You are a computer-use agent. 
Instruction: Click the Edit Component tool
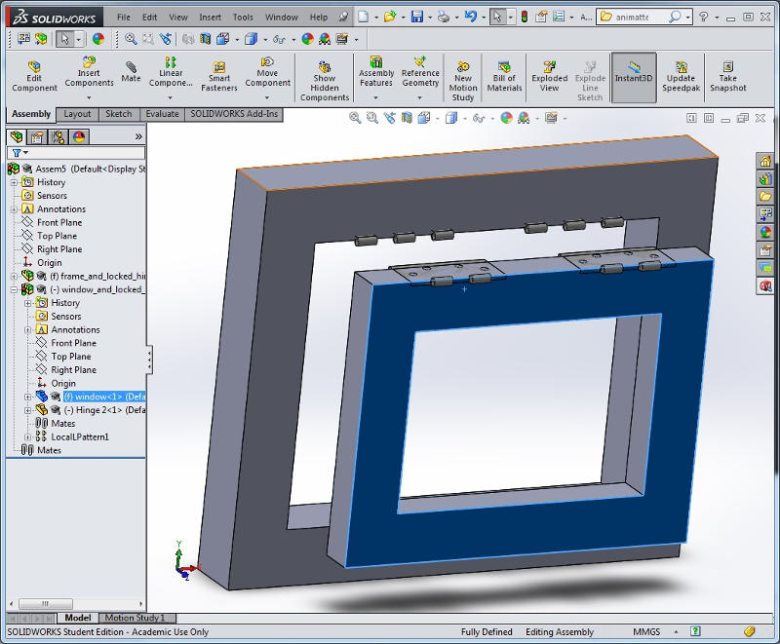[34, 76]
